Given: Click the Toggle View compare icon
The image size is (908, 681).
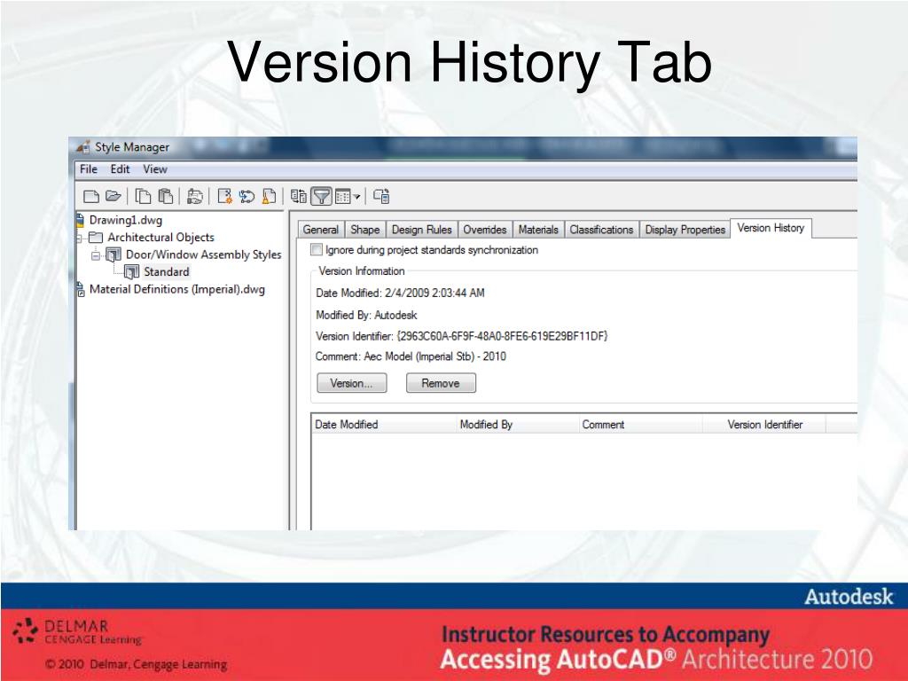Looking at the screenshot, I should (x=298, y=197).
